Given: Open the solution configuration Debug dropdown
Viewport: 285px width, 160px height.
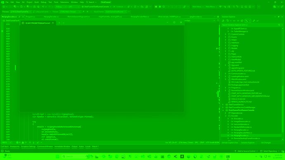Looking at the screenshot, I should pyautogui.click(x=61, y=7).
